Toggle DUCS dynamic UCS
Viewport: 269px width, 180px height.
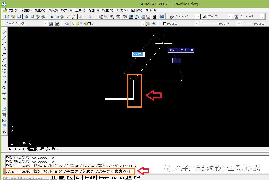[114, 178]
